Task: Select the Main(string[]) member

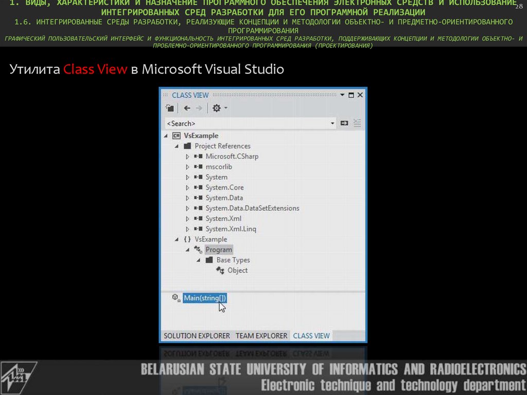Action: pos(205,298)
